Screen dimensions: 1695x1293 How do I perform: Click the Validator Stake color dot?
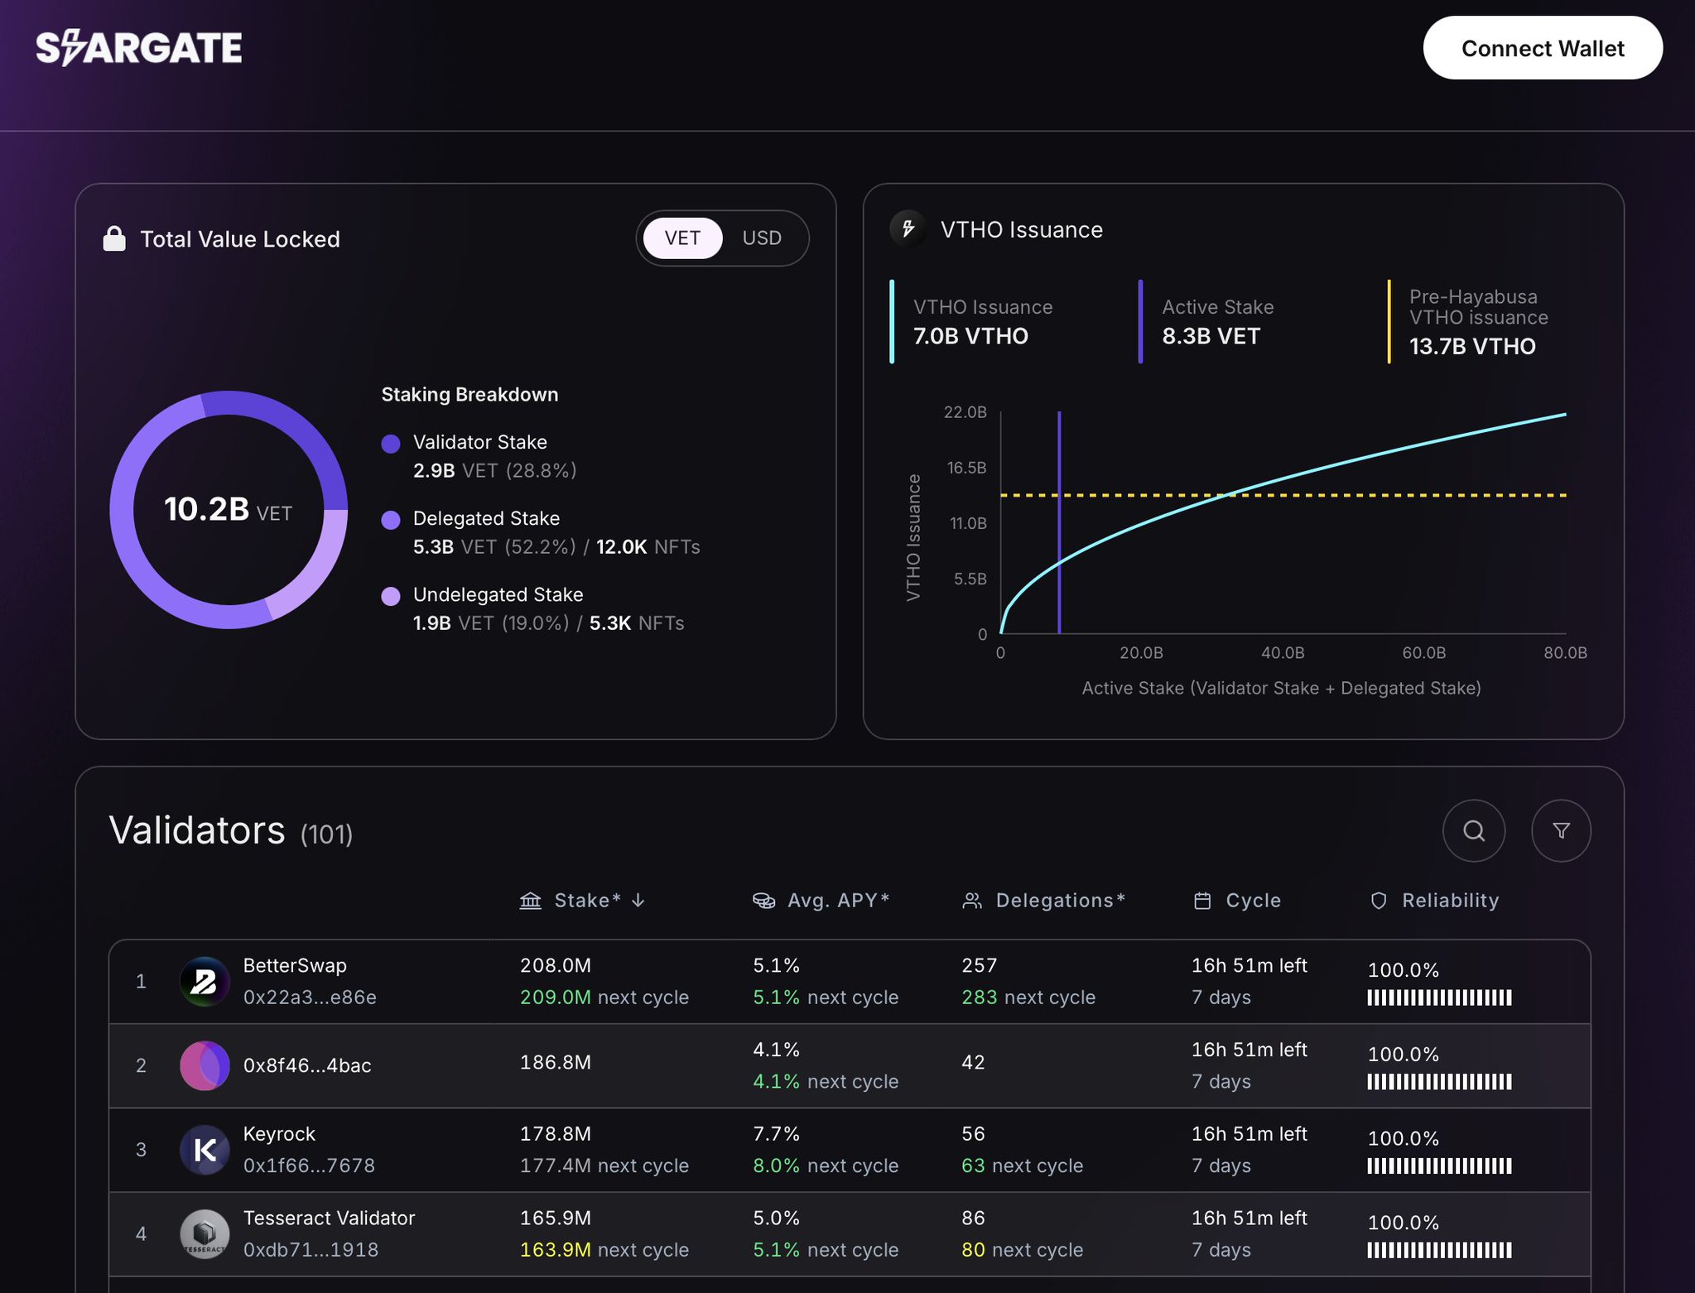pos(391,444)
